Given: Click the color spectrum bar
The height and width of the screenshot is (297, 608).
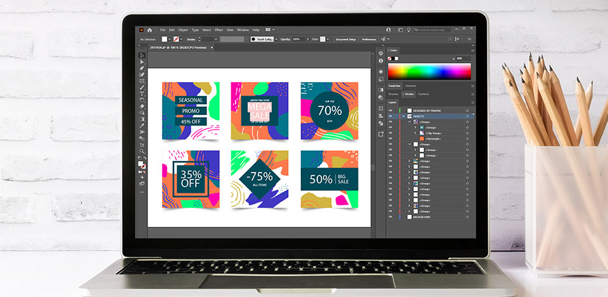Looking at the screenshot, I should click(x=429, y=71).
